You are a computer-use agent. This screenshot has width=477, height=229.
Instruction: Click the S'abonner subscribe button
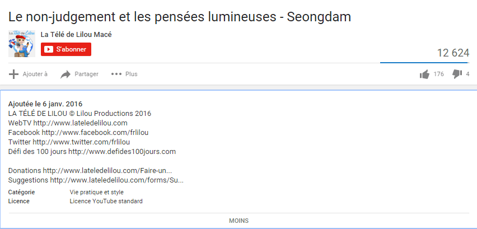pos(66,49)
